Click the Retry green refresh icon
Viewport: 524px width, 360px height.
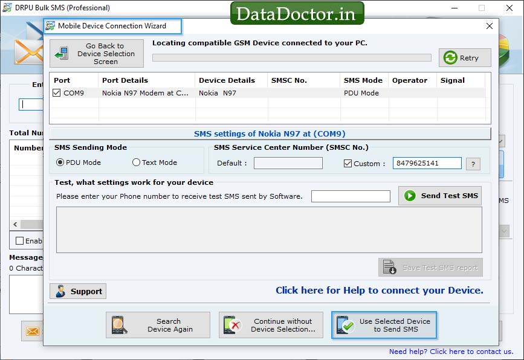pos(450,58)
